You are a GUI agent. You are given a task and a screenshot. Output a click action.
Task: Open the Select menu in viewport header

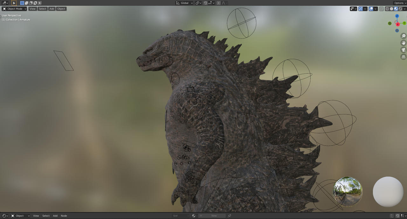[43, 9]
